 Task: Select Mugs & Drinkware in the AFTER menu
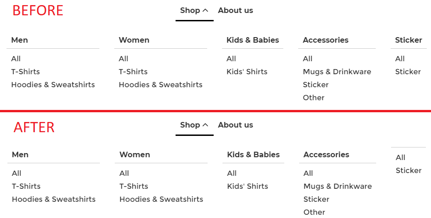click(x=338, y=186)
